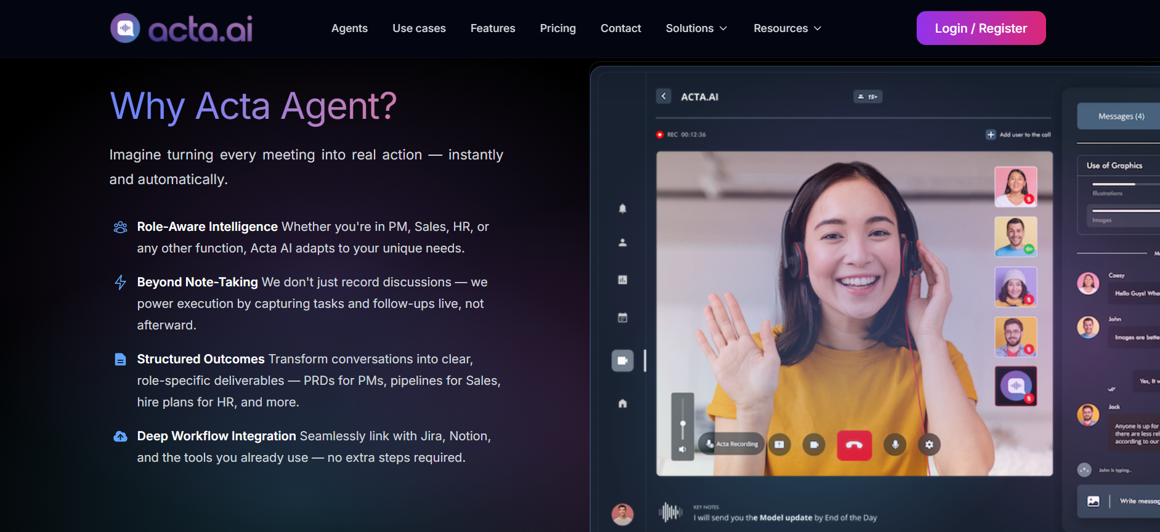Expand the Resources dropdown menu
Screen dimensions: 1160x532
click(x=787, y=28)
